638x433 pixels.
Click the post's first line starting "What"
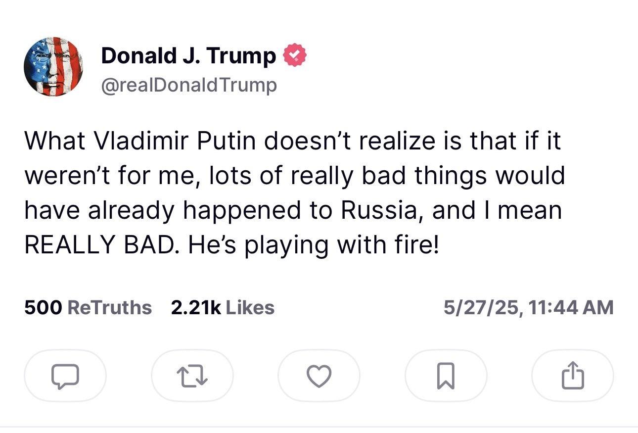pyautogui.click(x=293, y=142)
